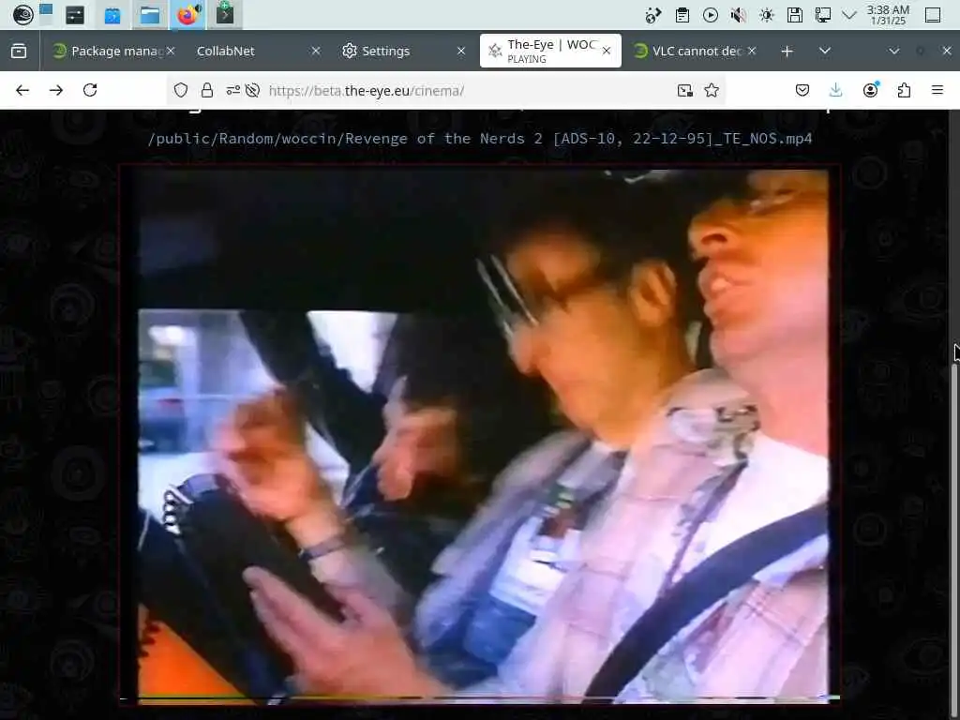Open the list all tabs dropdown

825,51
